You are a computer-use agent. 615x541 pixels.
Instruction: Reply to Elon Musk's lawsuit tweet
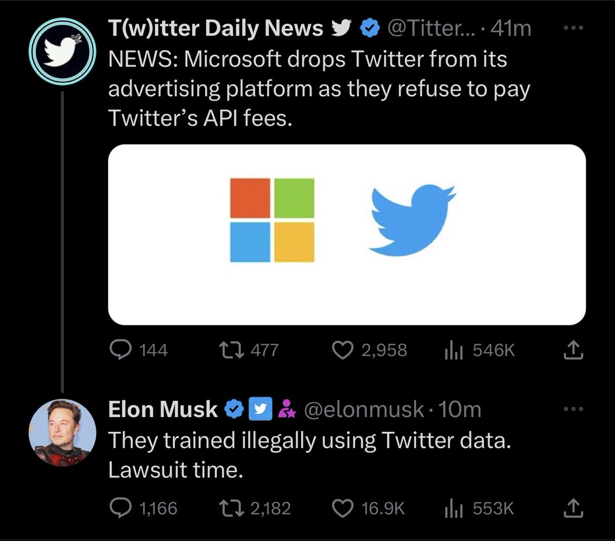click(121, 508)
